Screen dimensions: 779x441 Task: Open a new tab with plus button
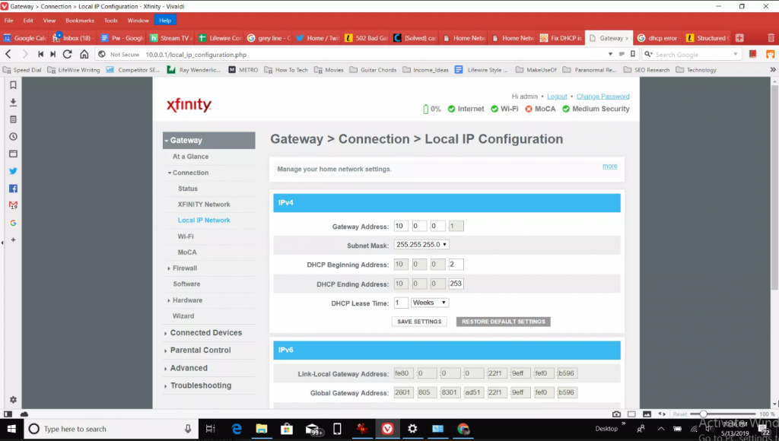739,38
